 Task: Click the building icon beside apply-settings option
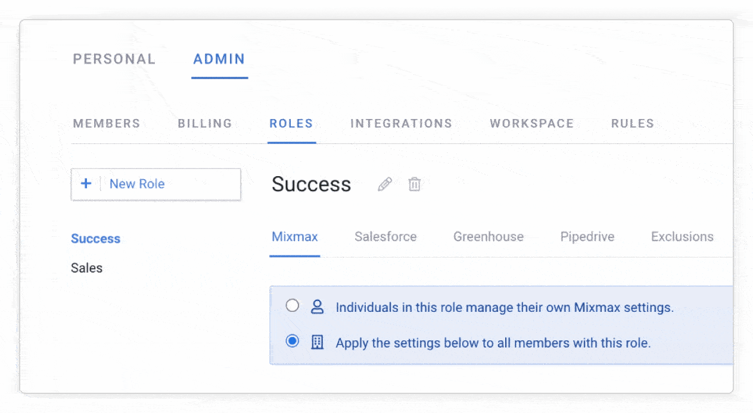pyautogui.click(x=317, y=342)
